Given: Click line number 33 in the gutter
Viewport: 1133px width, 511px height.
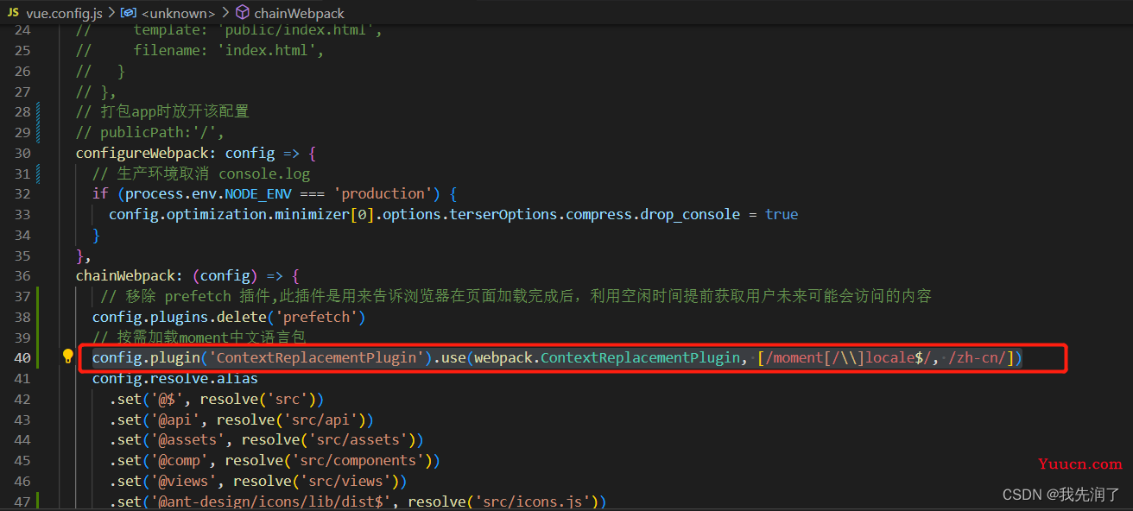Looking at the screenshot, I should pos(22,214).
